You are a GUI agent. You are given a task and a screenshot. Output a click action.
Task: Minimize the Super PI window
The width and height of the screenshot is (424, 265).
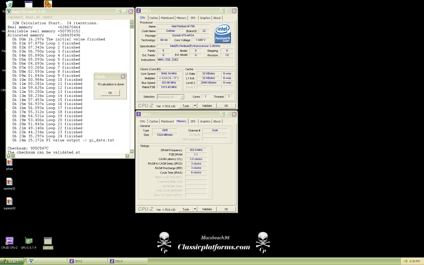pos(119,11)
